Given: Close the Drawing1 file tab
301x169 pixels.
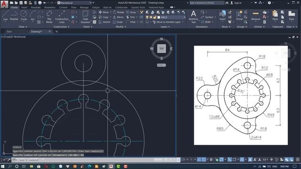Looking at the screenshot, I should click(50, 31).
